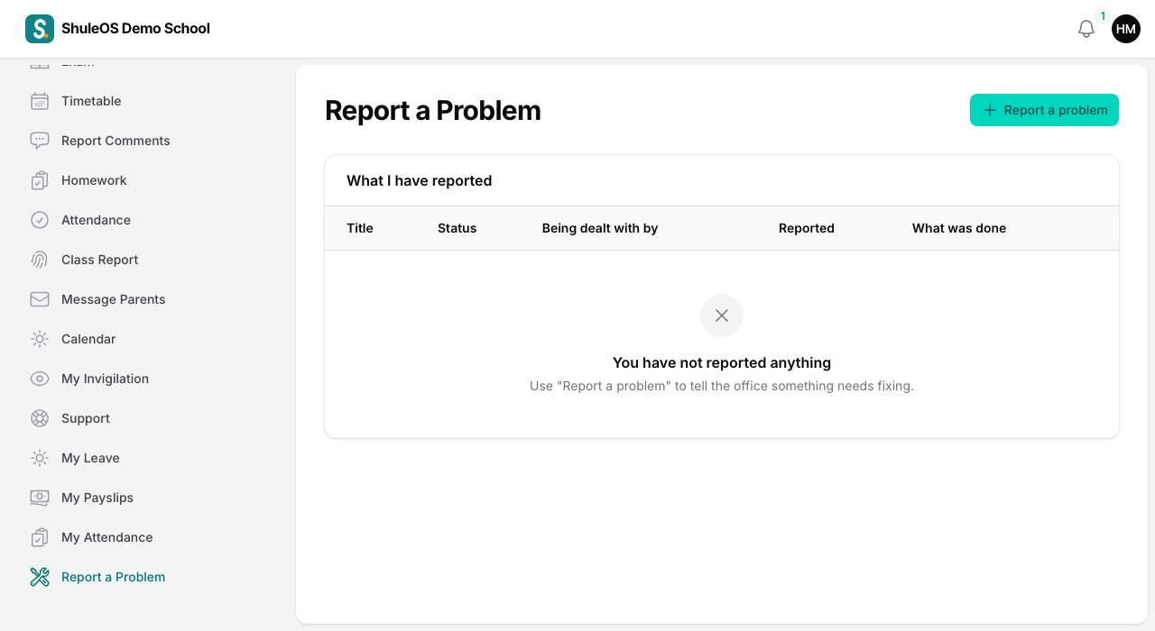1155x631 pixels.
Task: Click the empty-state hint about the office
Action: tap(722, 386)
